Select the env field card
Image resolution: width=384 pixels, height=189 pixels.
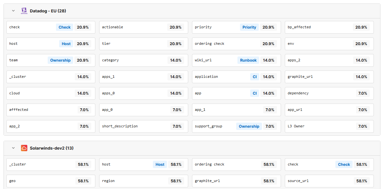329,44
